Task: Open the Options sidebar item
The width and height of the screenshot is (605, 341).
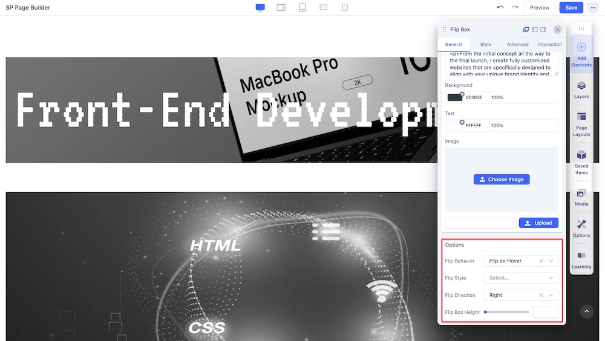Action: click(x=581, y=229)
